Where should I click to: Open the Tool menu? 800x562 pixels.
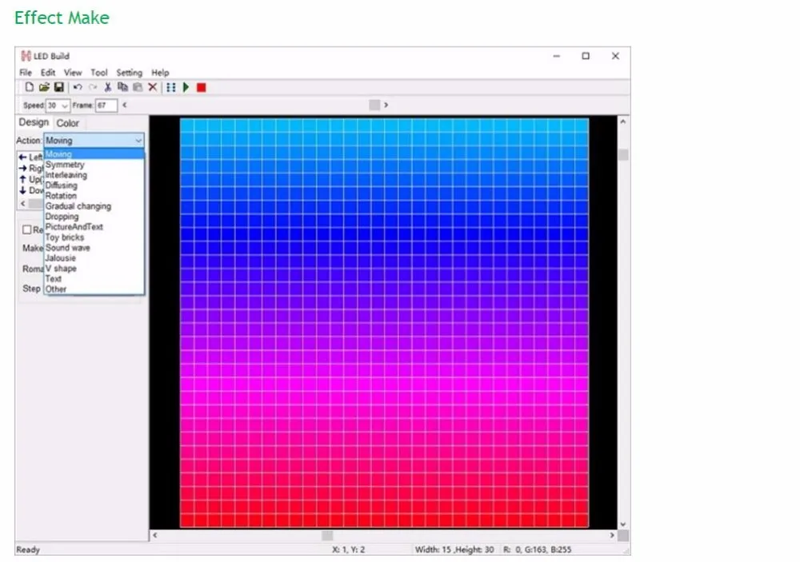pos(99,73)
